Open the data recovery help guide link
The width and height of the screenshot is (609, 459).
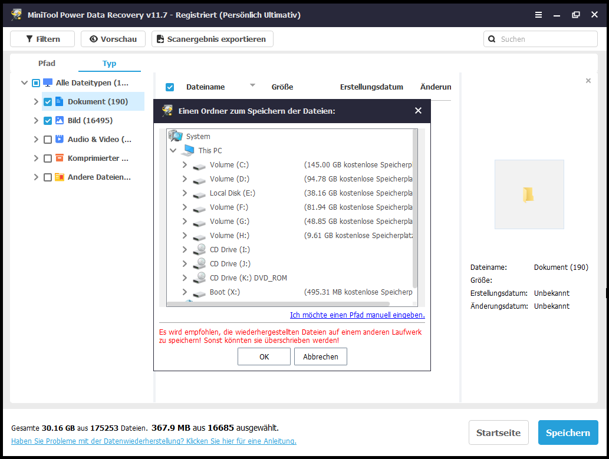point(154,441)
